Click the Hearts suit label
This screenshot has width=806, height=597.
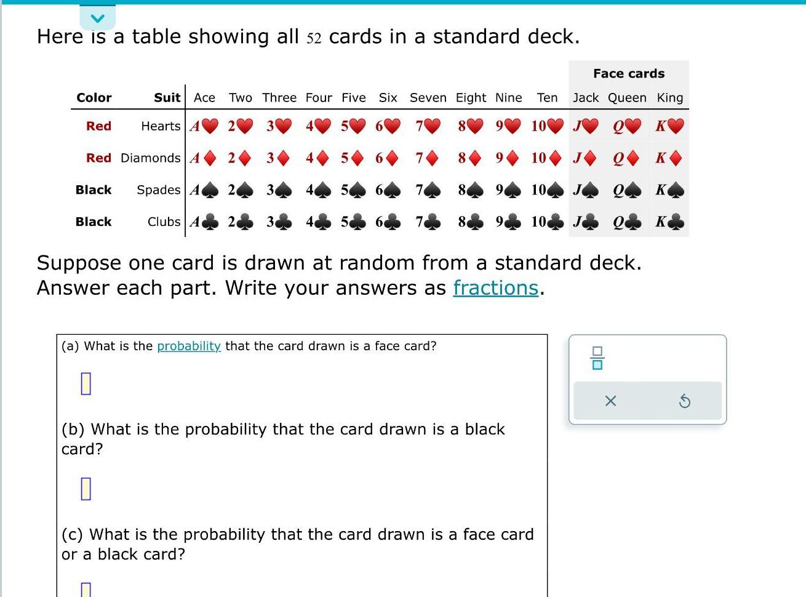(x=161, y=126)
